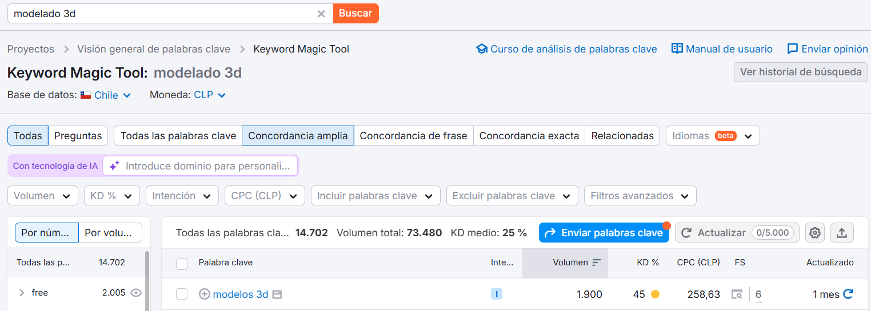Open SERP view icon next to modelos 3d

tap(277, 294)
